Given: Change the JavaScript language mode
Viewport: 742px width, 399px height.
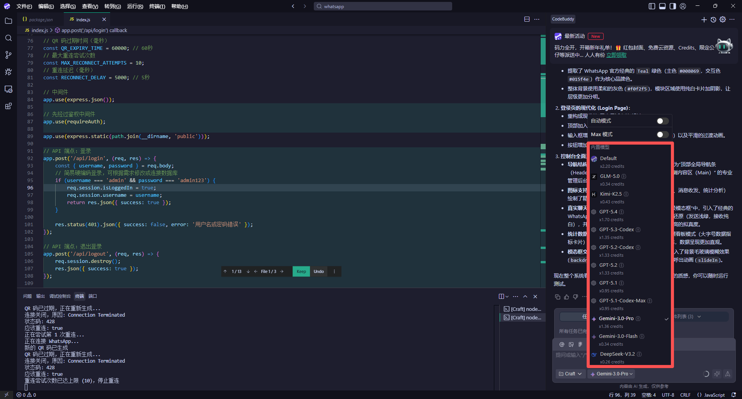Looking at the screenshot, I should click(x=714, y=395).
